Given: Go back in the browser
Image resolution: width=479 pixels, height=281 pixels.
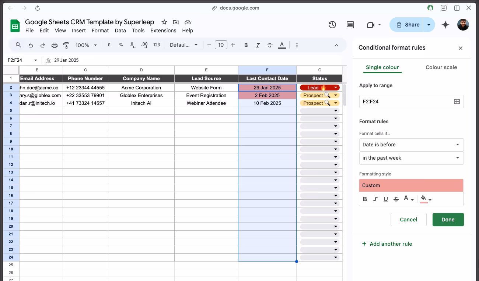Looking at the screenshot, I should coord(10,8).
